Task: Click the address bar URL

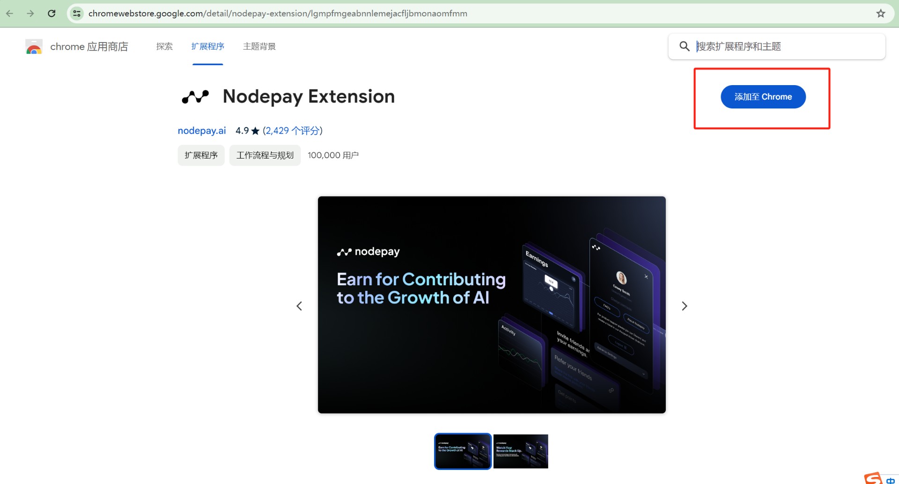Action: pyautogui.click(x=278, y=14)
